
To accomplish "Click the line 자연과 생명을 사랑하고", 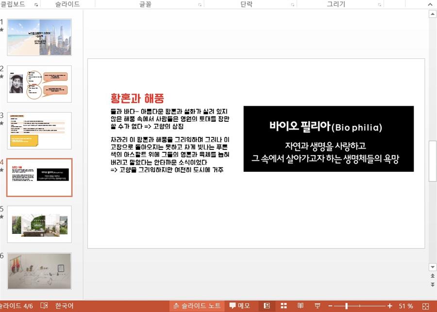I will [x=325, y=146].
